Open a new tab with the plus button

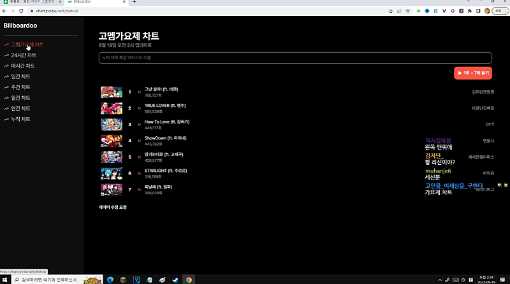pos(134,2)
